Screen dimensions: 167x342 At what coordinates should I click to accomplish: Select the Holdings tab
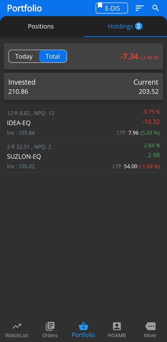coord(125,26)
